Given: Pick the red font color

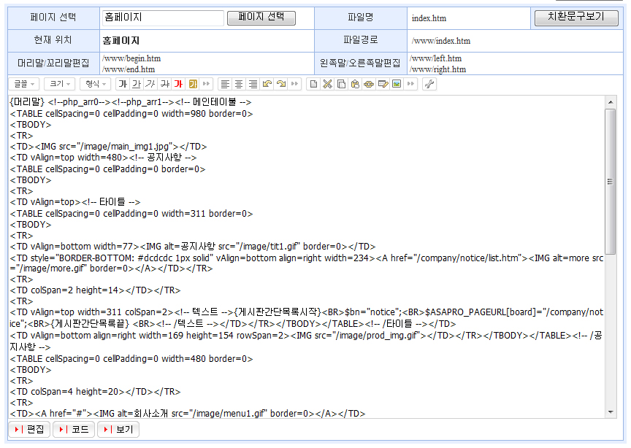Looking at the screenshot, I should click(179, 84).
